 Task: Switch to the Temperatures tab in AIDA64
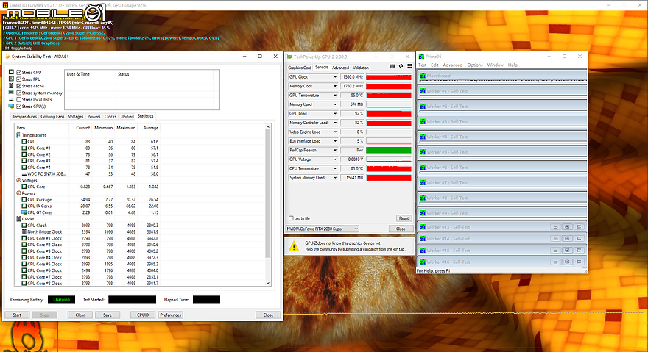pos(24,117)
